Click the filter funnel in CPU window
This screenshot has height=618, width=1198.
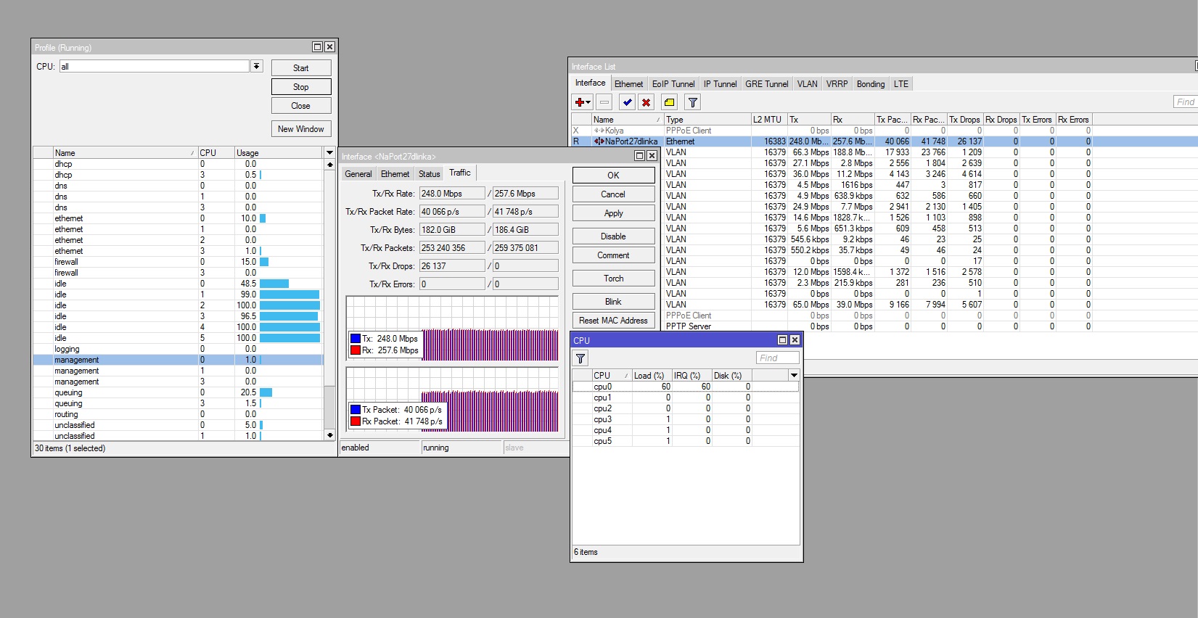[580, 358]
